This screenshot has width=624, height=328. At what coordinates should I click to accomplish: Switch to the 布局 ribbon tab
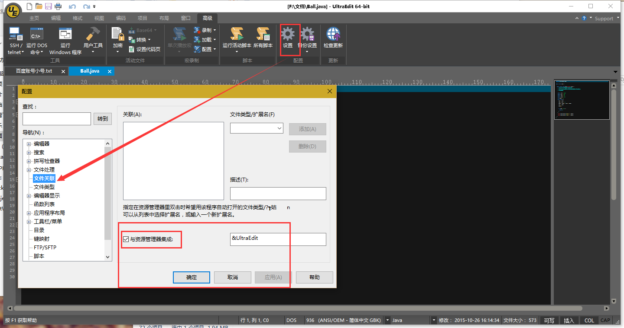click(164, 18)
